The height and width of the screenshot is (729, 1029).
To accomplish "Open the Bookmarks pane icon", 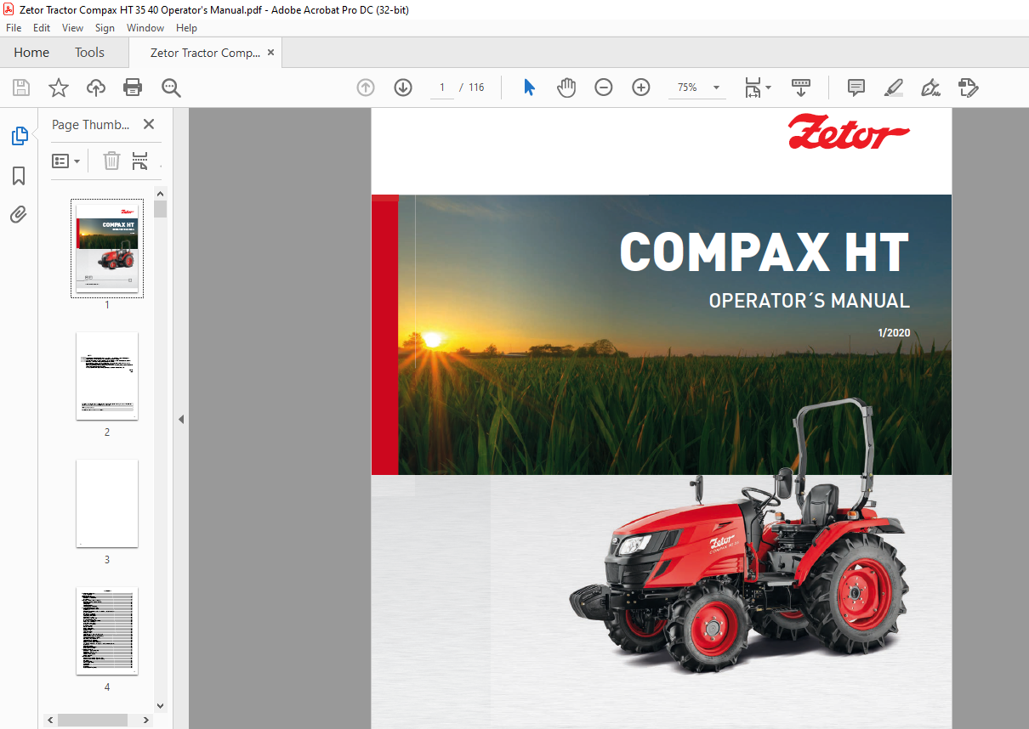I will 19,176.
